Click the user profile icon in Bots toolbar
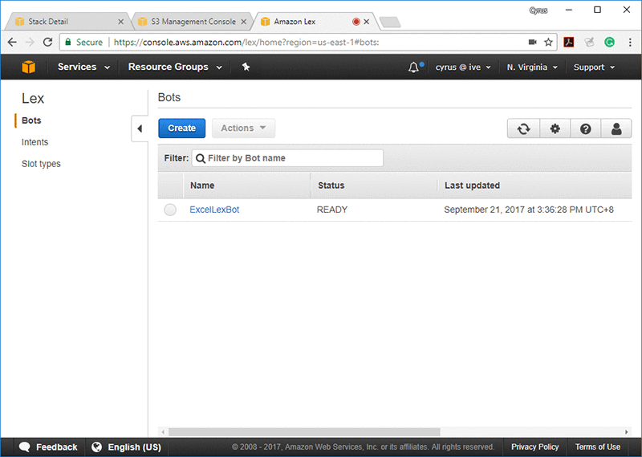This screenshot has width=642, height=457. point(616,129)
